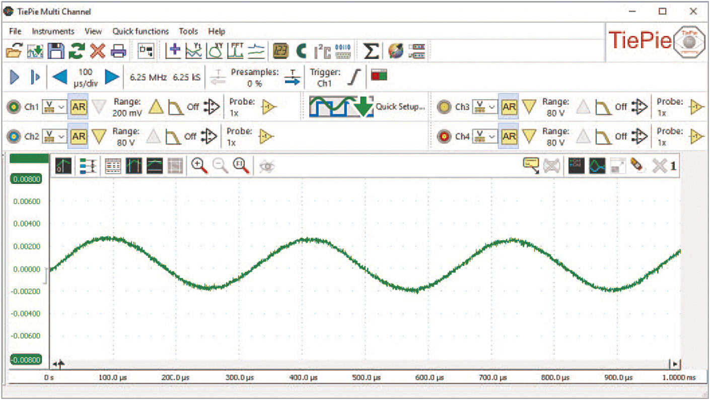Click the red X delete icon in toolbar
Viewport: 710px width, 400px height.
98,51
